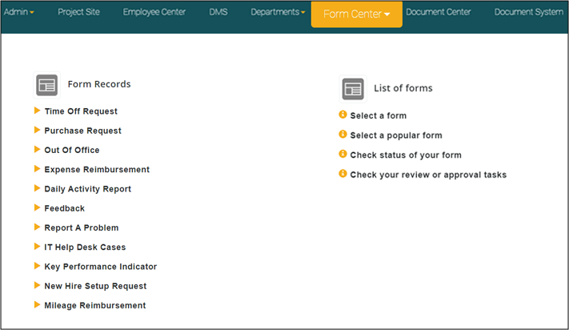Image resolution: width=569 pixels, height=330 pixels.
Task: Open the Form Center dropdown
Action: (x=356, y=14)
